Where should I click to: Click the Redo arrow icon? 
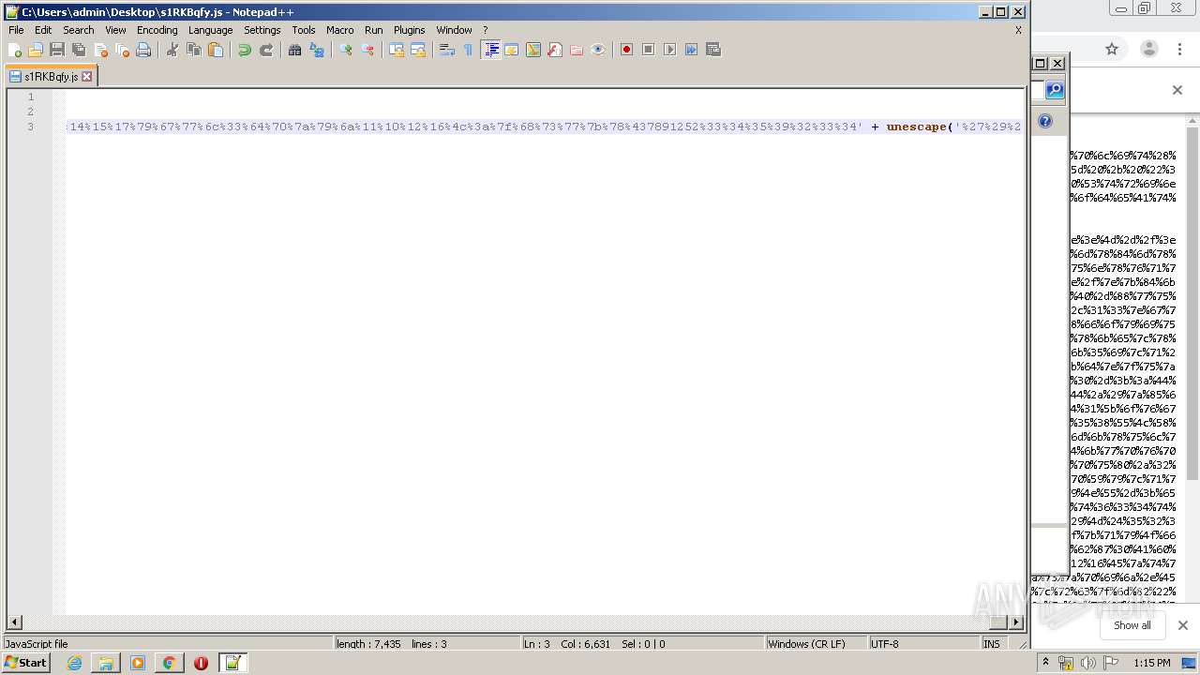266,50
